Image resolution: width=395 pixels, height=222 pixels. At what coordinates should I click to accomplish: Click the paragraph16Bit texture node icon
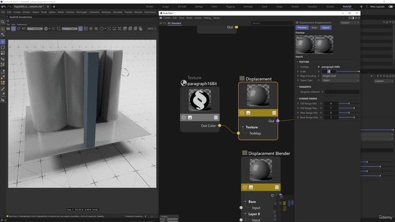[184, 83]
